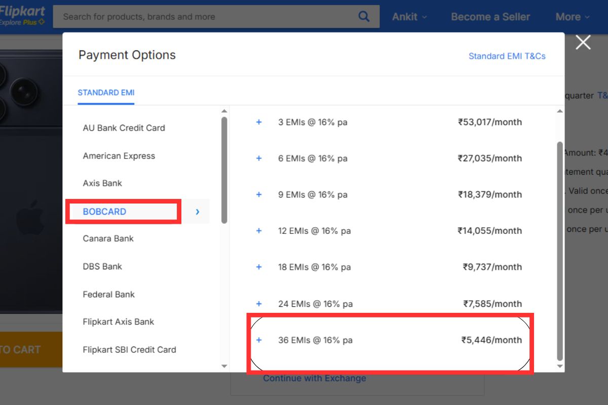The image size is (608, 405).
Task: Select Canara Bank
Action: click(108, 238)
